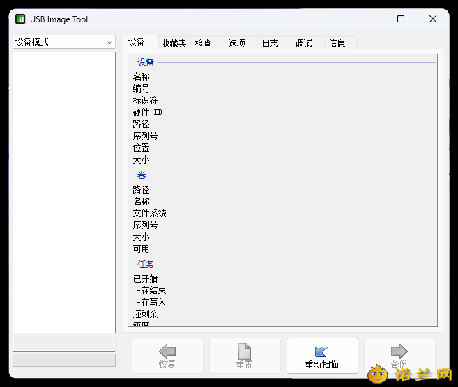Switch to the 收藏夹 tab
Viewport: 458px width, 387px height.
174,43
